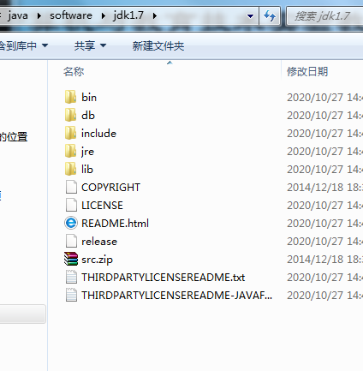Click the refresh icon beside address bar
Image resolution: width=363 pixels, height=371 pixels.
pyautogui.click(x=270, y=15)
